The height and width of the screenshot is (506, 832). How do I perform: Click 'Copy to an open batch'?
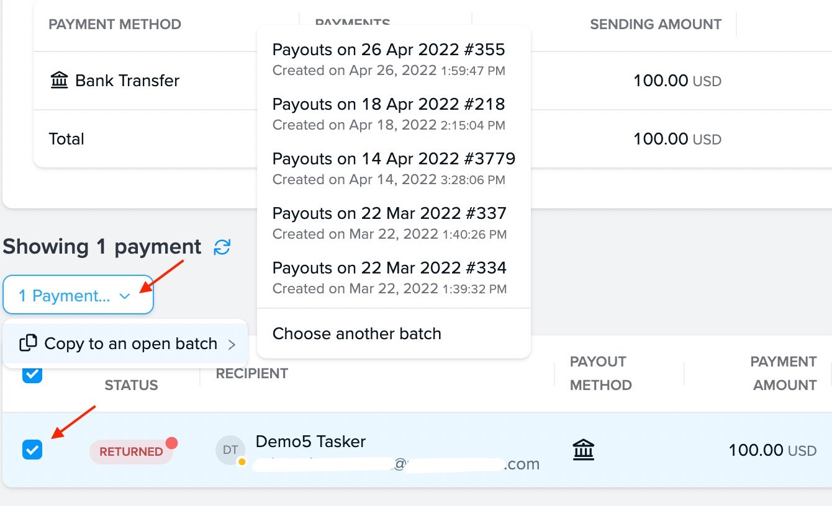pyautogui.click(x=130, y=342)
